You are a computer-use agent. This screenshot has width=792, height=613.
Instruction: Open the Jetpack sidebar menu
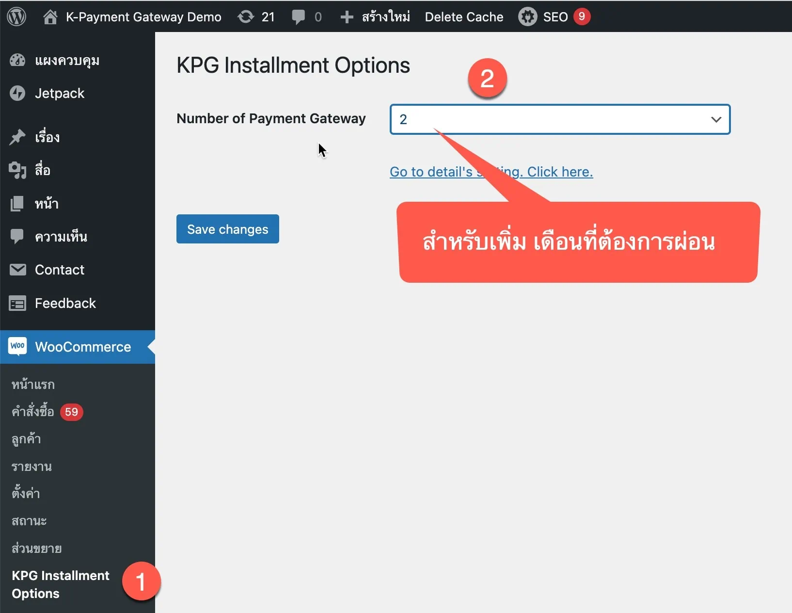(x=59, y=93)
